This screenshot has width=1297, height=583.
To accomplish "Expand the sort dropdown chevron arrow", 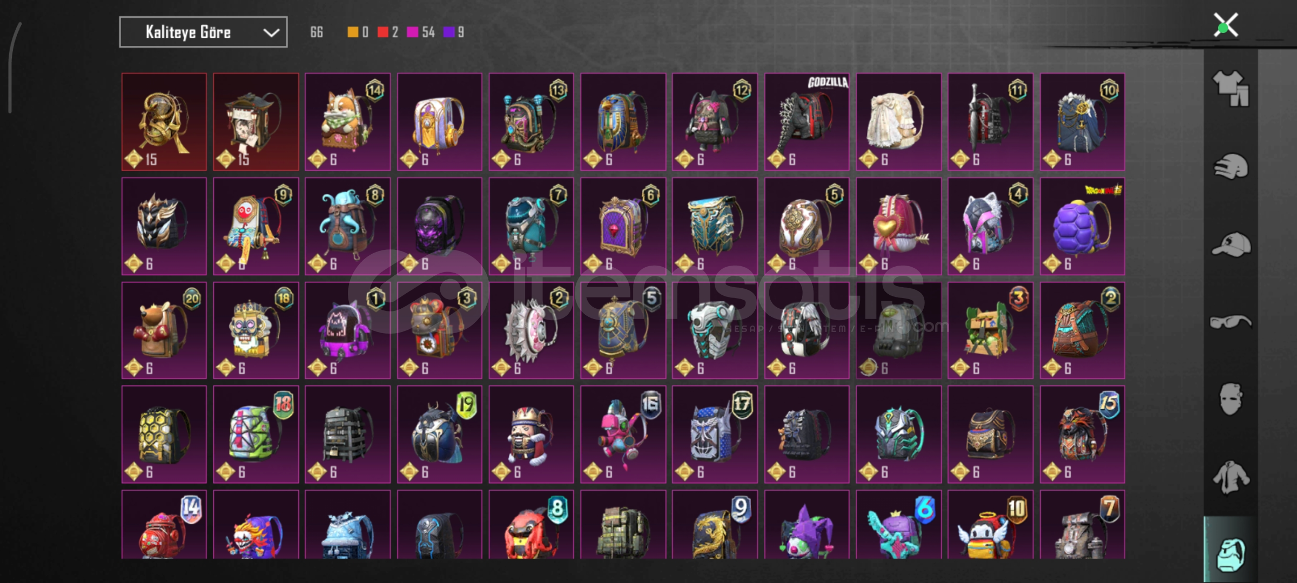I will [271, 33].
